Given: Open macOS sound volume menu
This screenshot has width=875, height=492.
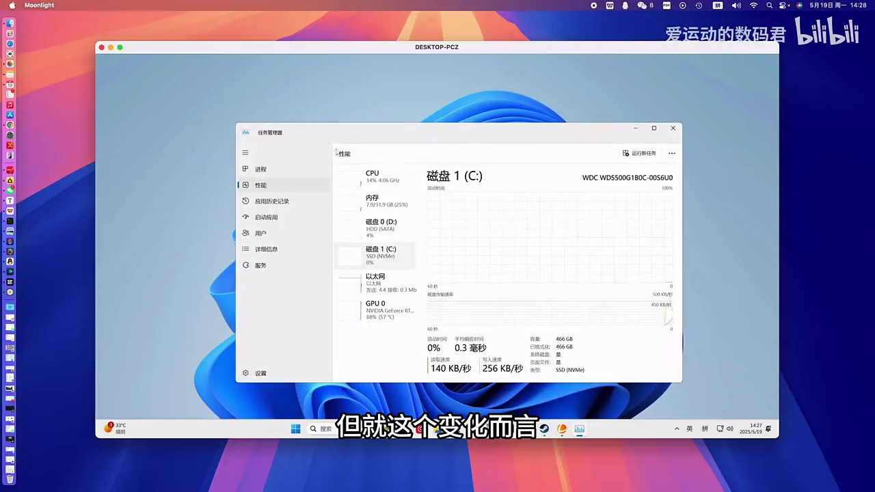Looking at the screenshot, I should click(736, 5).
